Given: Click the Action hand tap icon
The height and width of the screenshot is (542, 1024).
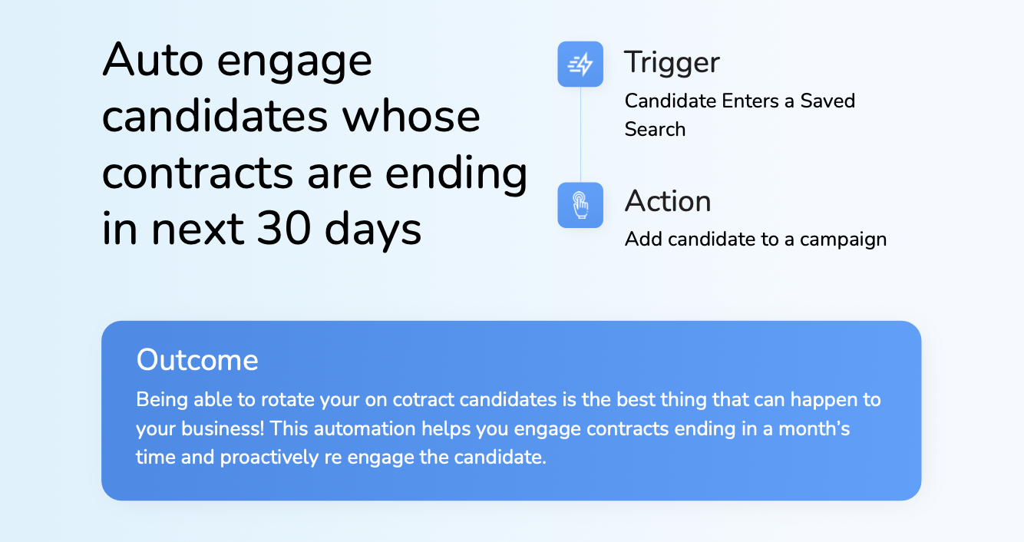Looking at the screenshot, I should point(580,205).
